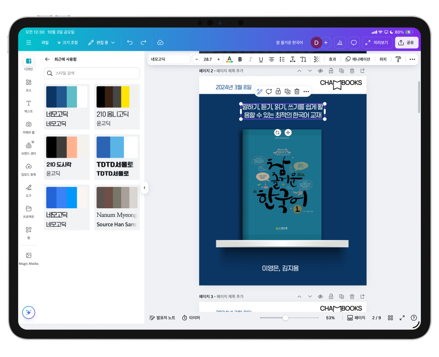Open Magic Media app

click(x=29, y=258)
